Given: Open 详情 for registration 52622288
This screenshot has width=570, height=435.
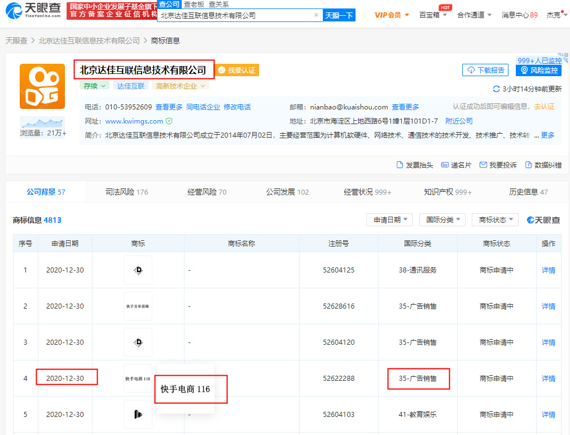Looking at the screenshot, I should (548, 379).
